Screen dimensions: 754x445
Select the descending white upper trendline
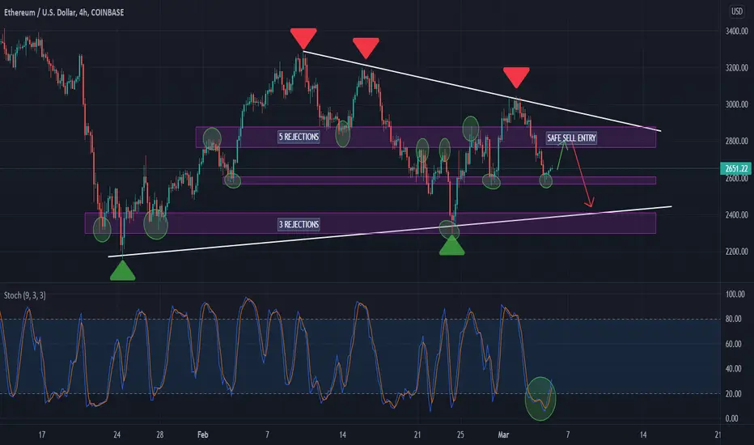[x=482, y=91]
